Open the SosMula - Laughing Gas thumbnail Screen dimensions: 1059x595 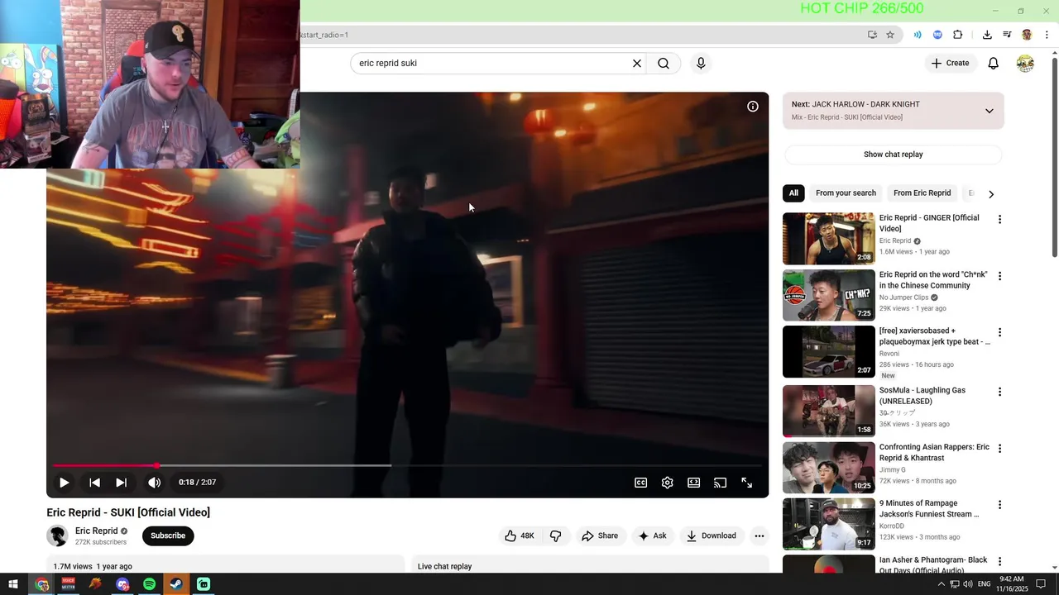click(828, 411)
